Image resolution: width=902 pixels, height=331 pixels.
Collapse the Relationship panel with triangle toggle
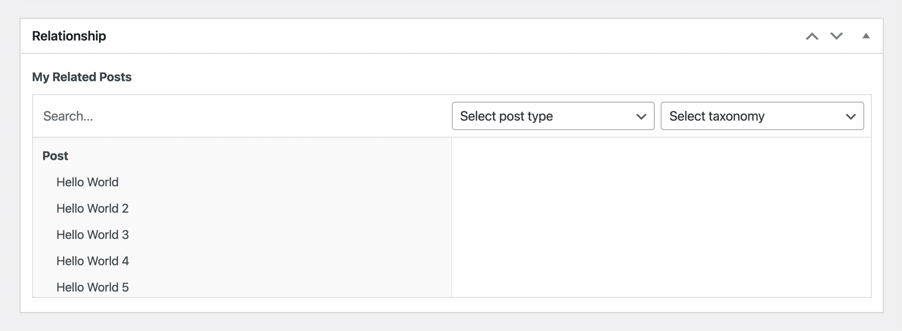pos(866,36)
